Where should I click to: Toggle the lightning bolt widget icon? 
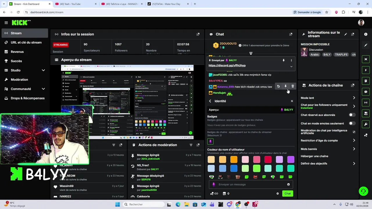coord(366,70)
